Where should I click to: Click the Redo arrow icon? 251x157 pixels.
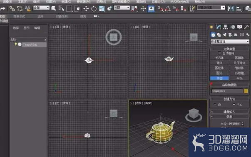click(3, 8)
